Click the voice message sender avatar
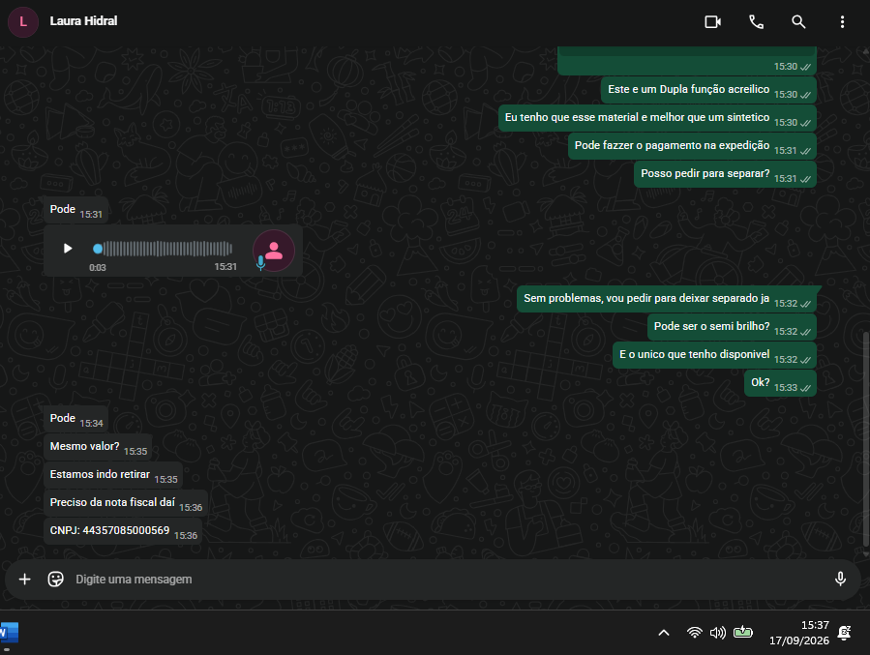Viewport: 870px width, 655px height. [x=274, y=251]
